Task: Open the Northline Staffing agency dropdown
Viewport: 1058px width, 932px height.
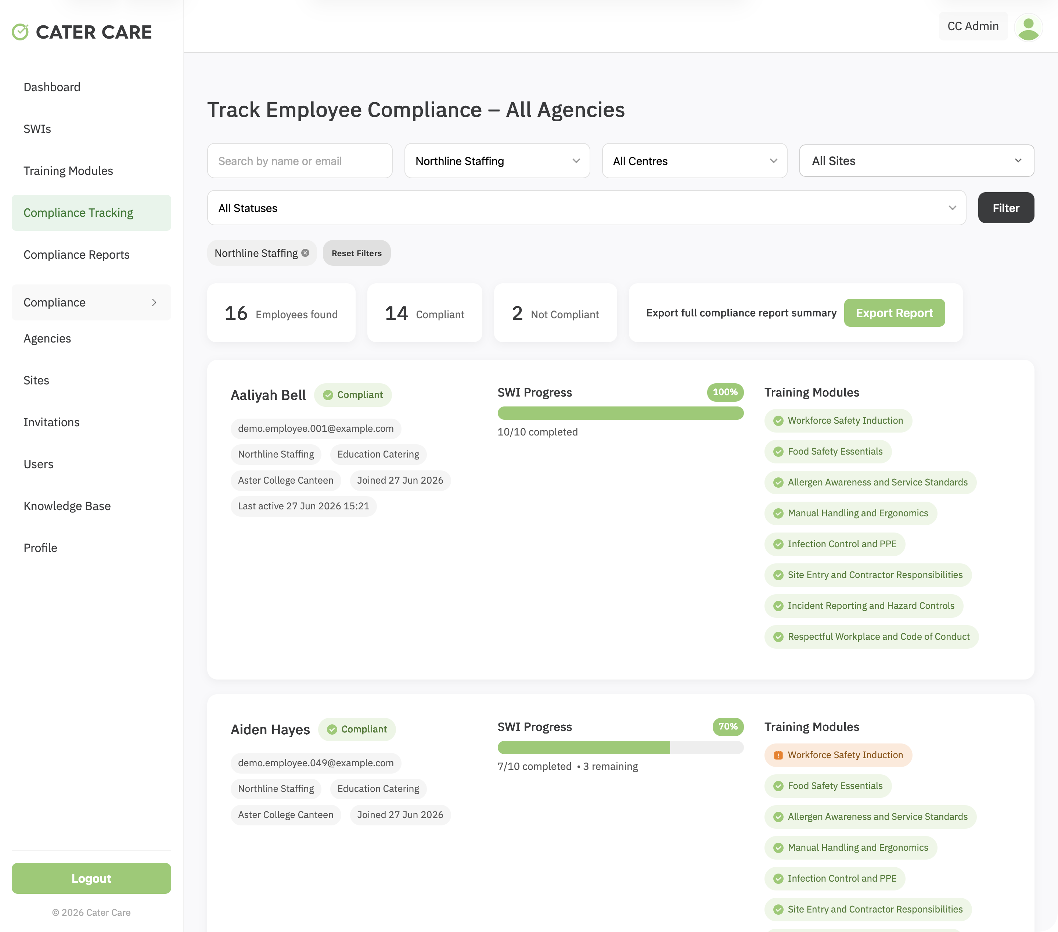Action: pyautogui.click(x=497, y=161)
